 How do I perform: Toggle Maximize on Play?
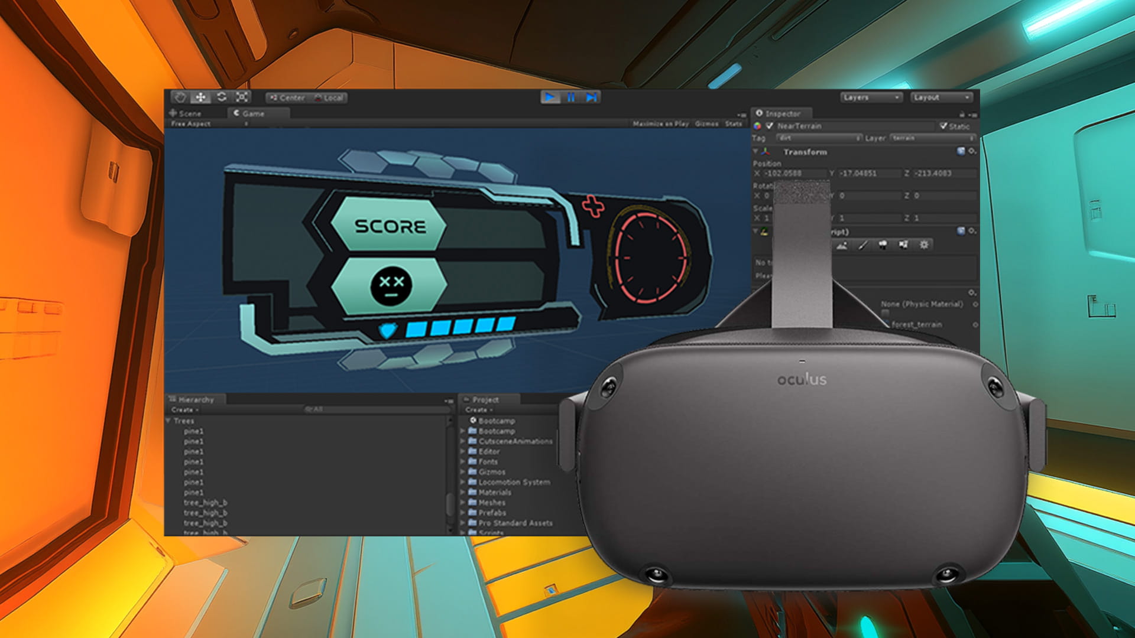point(661,123)
